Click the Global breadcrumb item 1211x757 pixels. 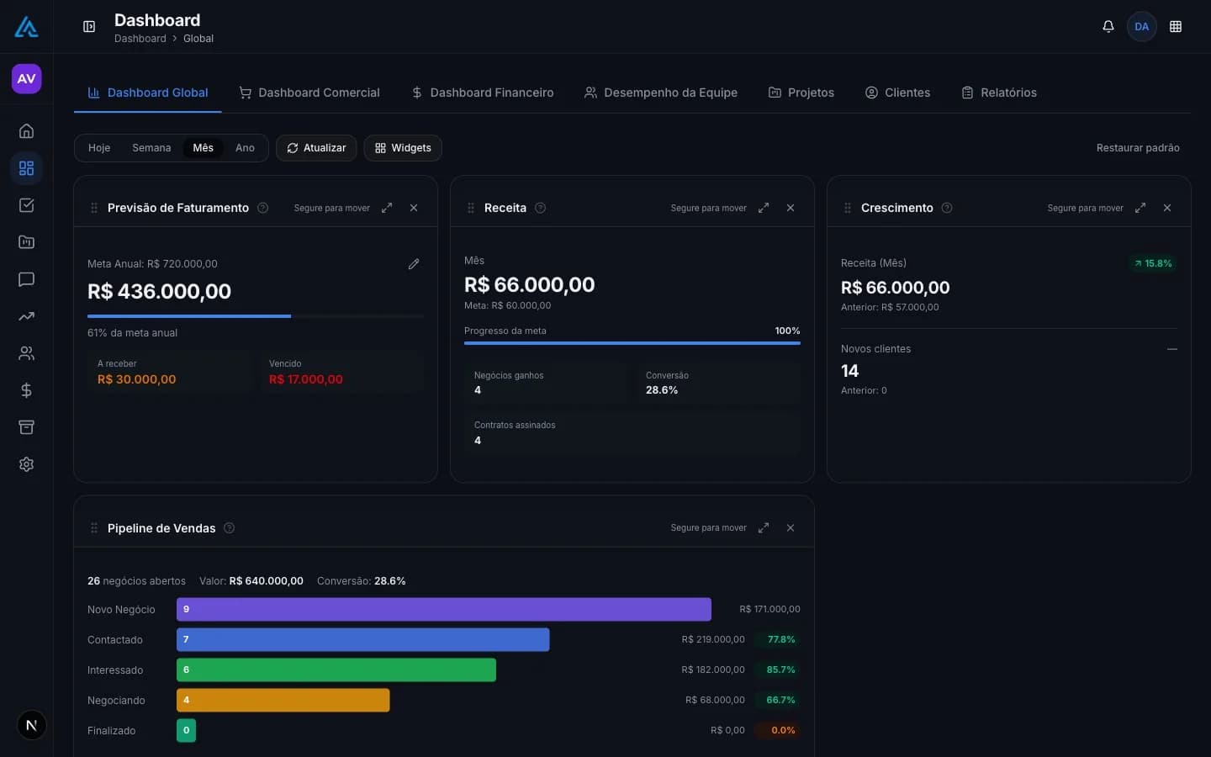(x=198, y=39)
